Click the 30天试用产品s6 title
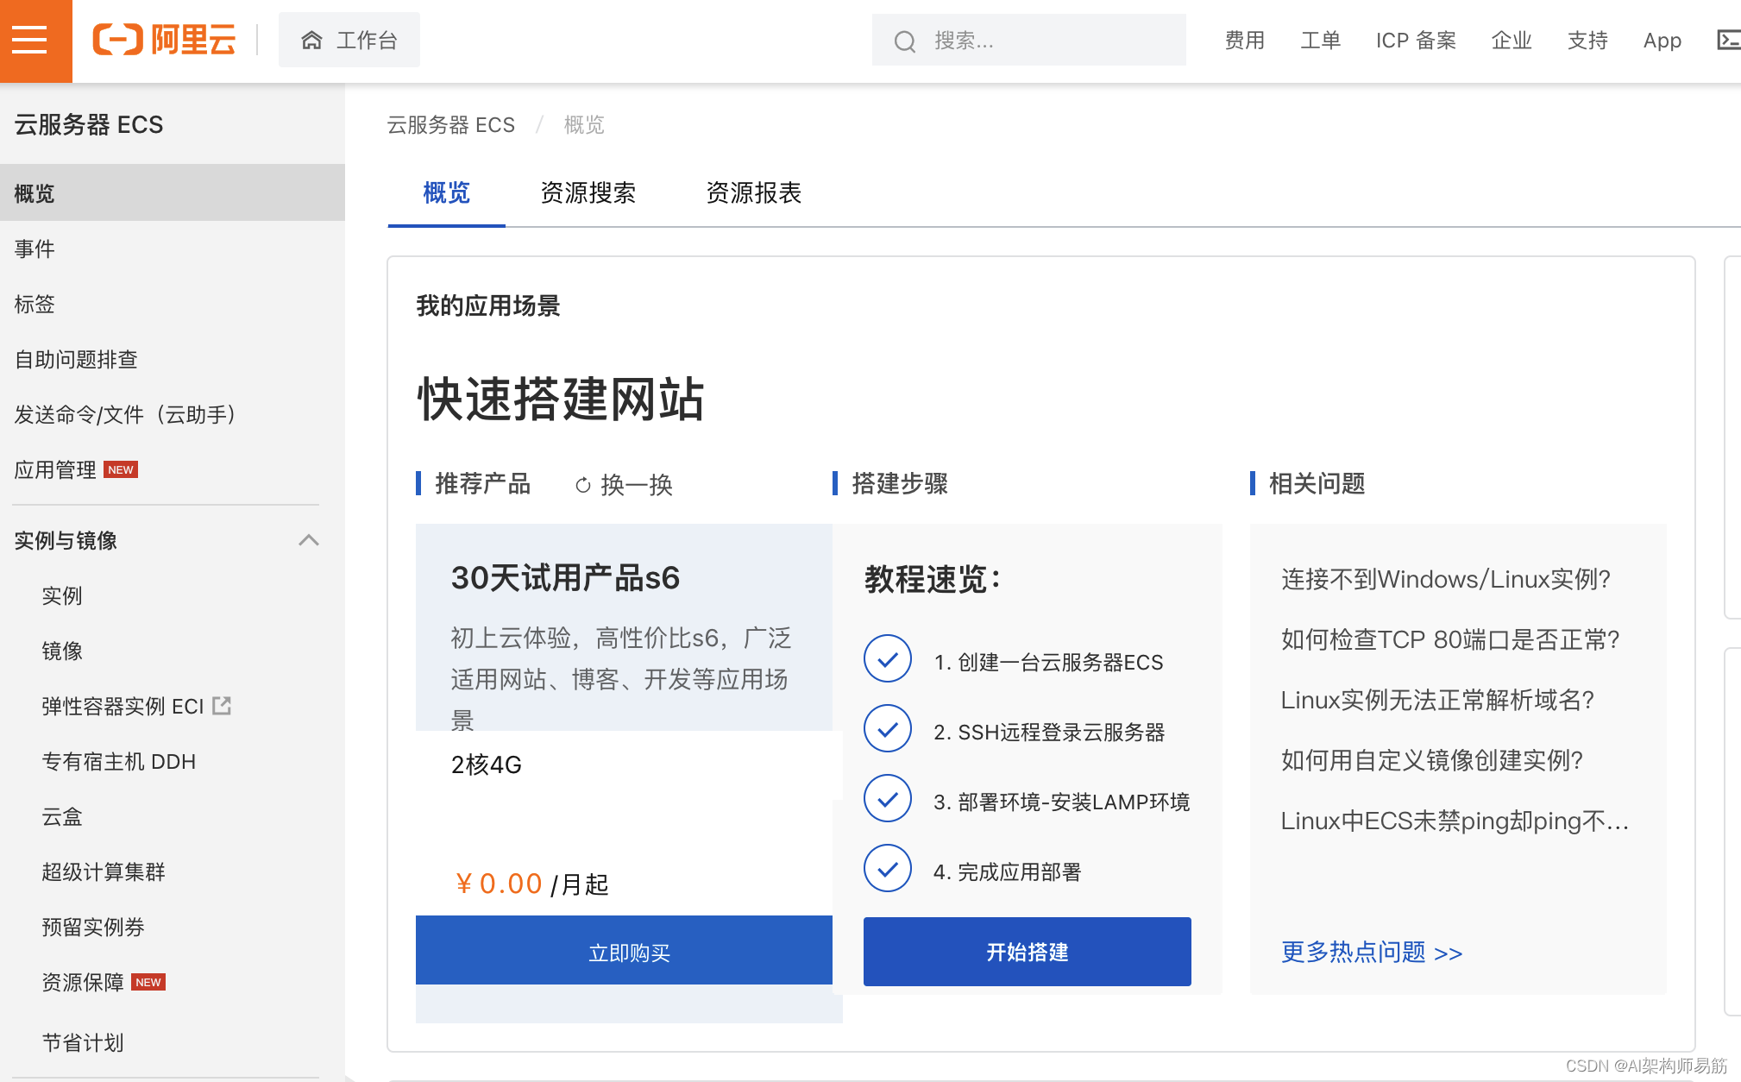Viewport: 1741px width, 1082px height. [x=565, y=578]
